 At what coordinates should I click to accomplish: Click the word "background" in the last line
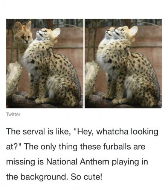(x=43, y=177)
